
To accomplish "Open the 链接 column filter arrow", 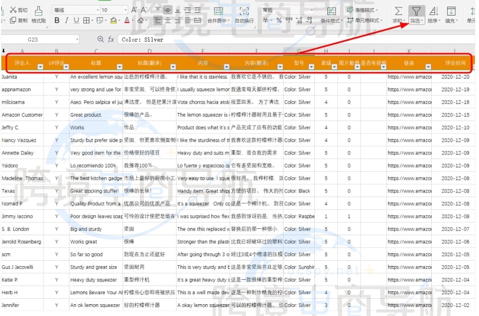I will (x=428, y=67).
